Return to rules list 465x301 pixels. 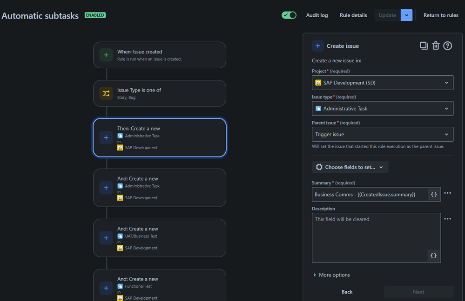pos(441,15)
